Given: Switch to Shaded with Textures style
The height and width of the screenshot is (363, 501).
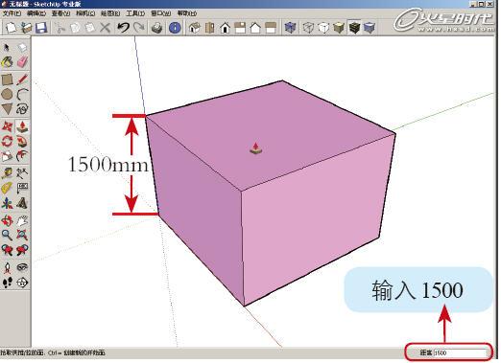Looking at the screenshot, I should [x=354, y=28].
